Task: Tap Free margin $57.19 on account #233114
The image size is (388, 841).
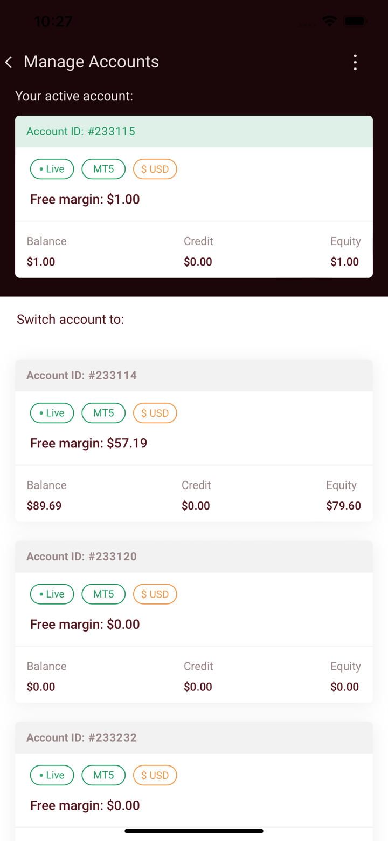Action: (88, 443)
